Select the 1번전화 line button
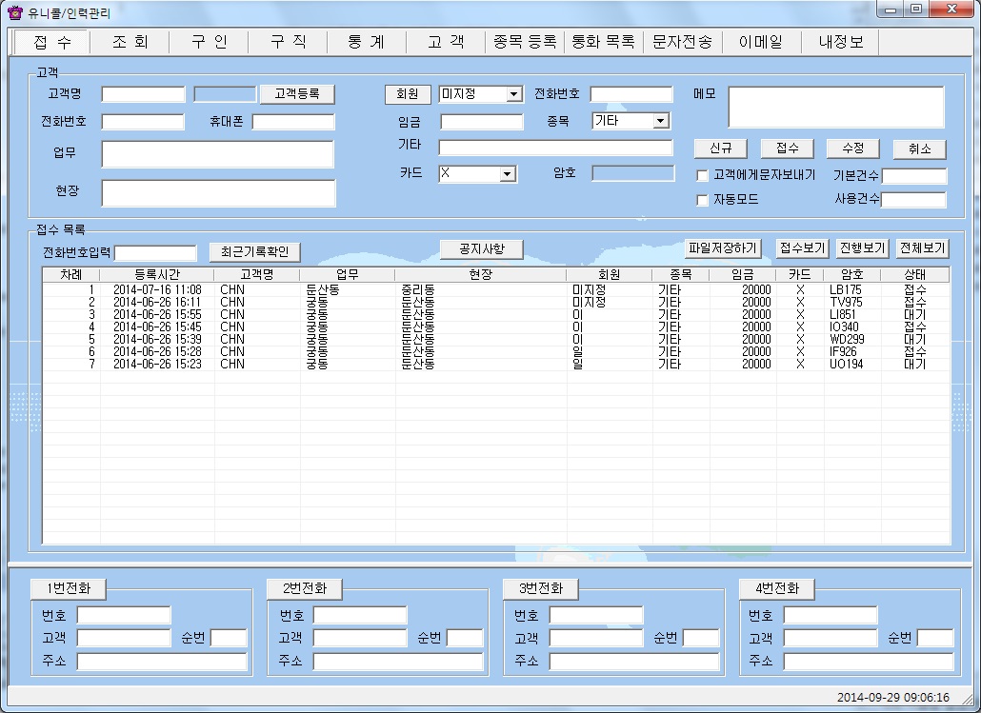 (x=68, y=588)
